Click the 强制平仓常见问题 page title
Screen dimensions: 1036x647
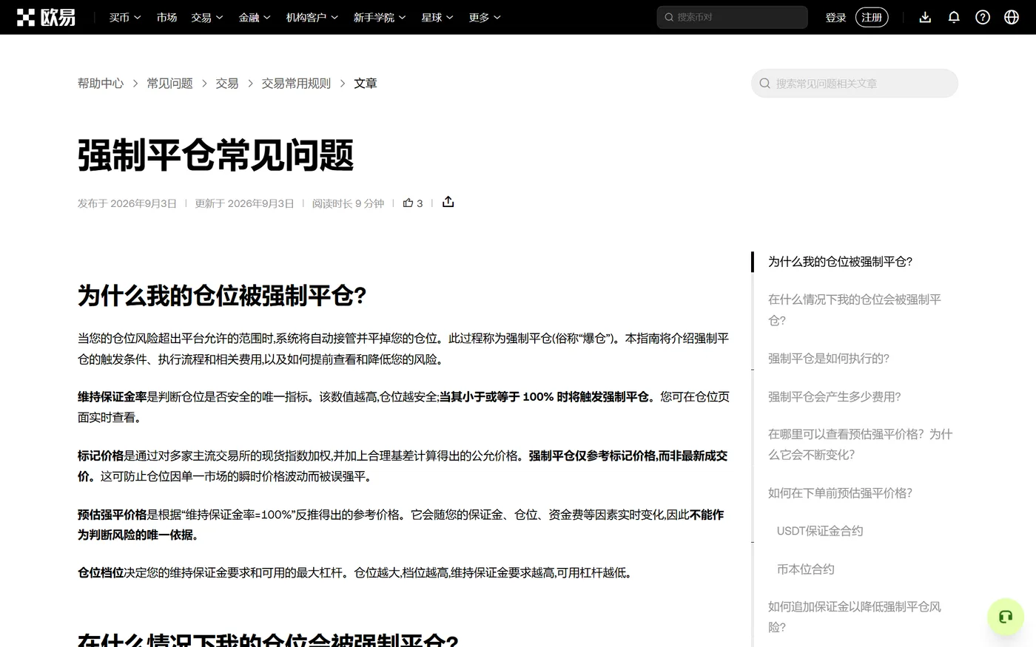coord(215,155)
